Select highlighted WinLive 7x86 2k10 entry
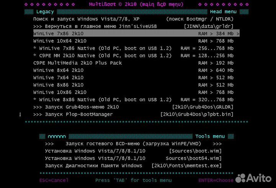 pos(136,34)
